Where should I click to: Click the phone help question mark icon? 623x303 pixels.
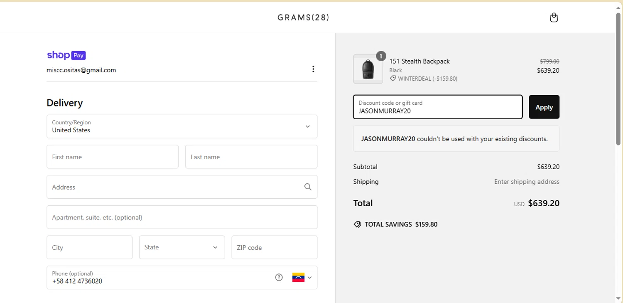[279, 277]
